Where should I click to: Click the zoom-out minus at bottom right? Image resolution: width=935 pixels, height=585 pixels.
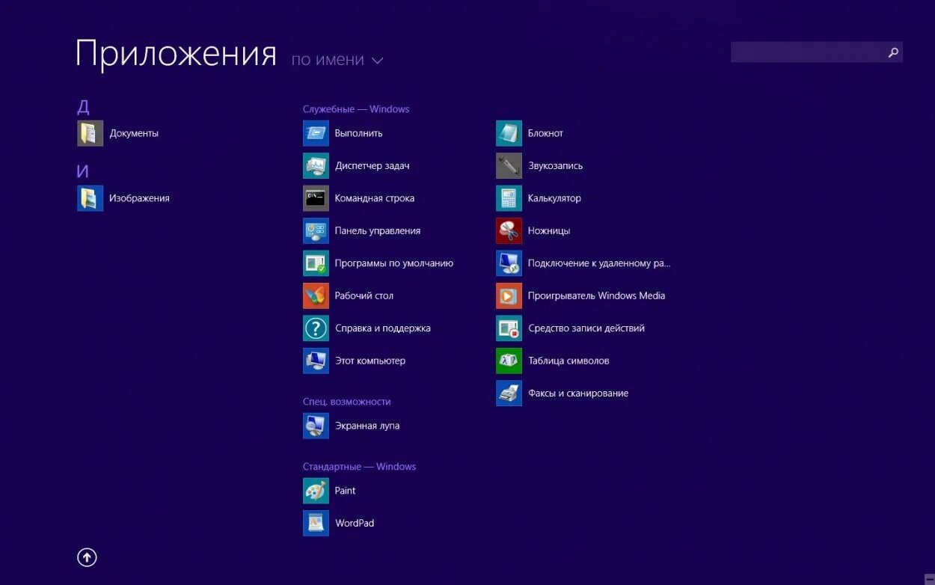tap(928, 581)
